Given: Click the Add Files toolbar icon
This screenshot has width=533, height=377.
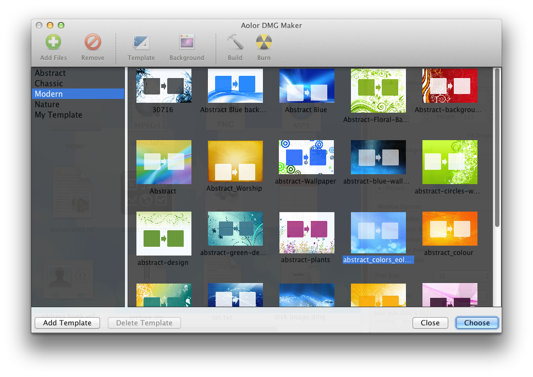Looking at the screenshot, I should click(53, 43).
